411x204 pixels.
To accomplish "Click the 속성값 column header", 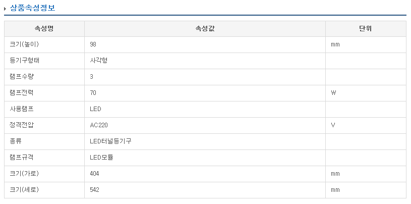I will [x=205, y=29].
